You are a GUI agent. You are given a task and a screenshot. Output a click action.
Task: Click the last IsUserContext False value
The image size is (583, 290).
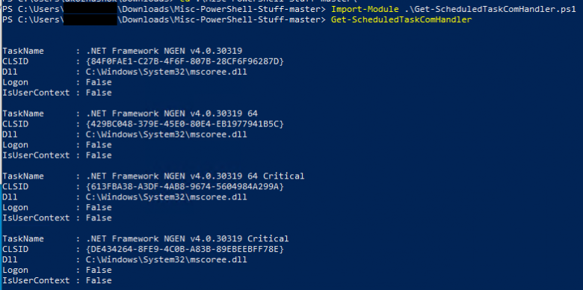point(99,280)
